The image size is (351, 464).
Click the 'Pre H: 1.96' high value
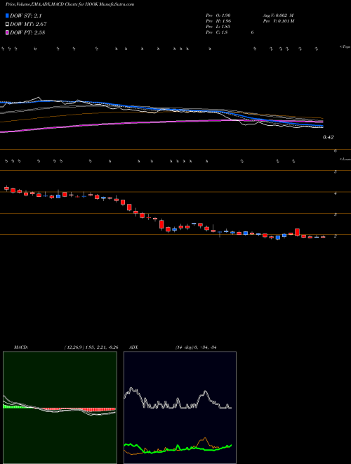click(218, 21)
